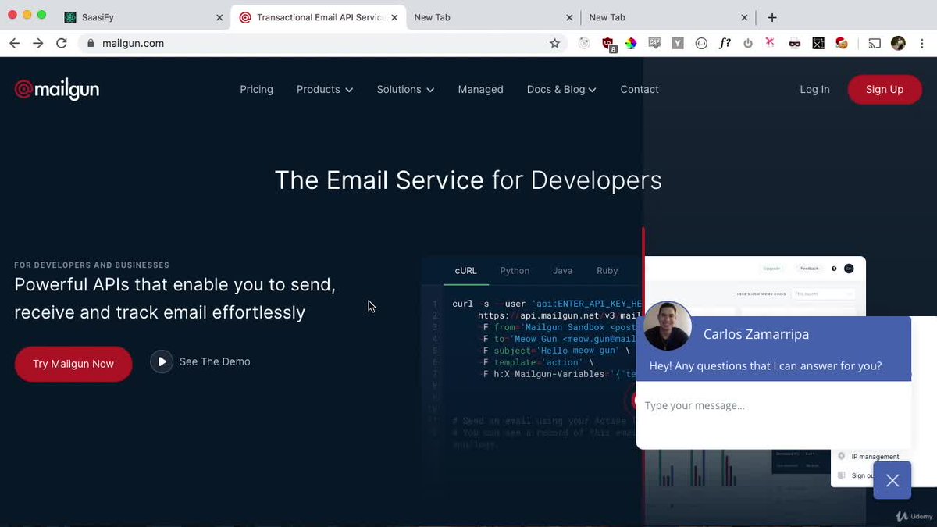The image size is (937, 527).
Task: Open the f? font finder extension
Action: pos(725,44)
